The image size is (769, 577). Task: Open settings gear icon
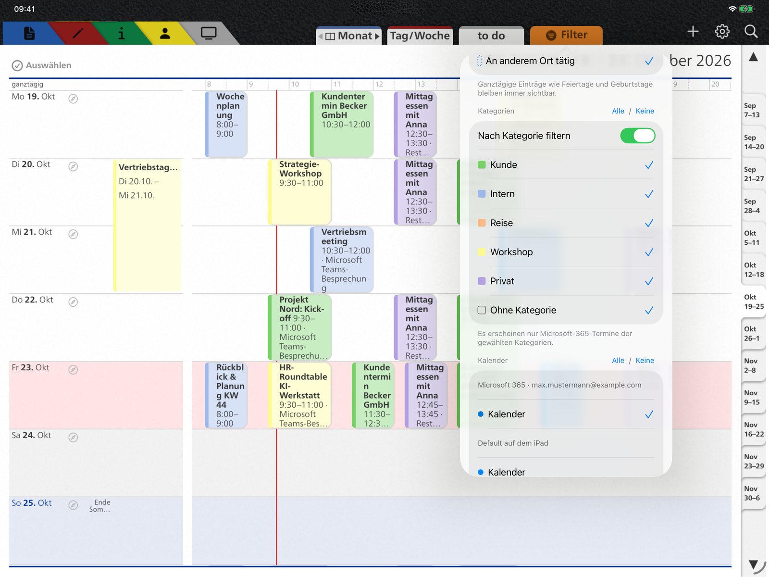(x=722, y=32)
